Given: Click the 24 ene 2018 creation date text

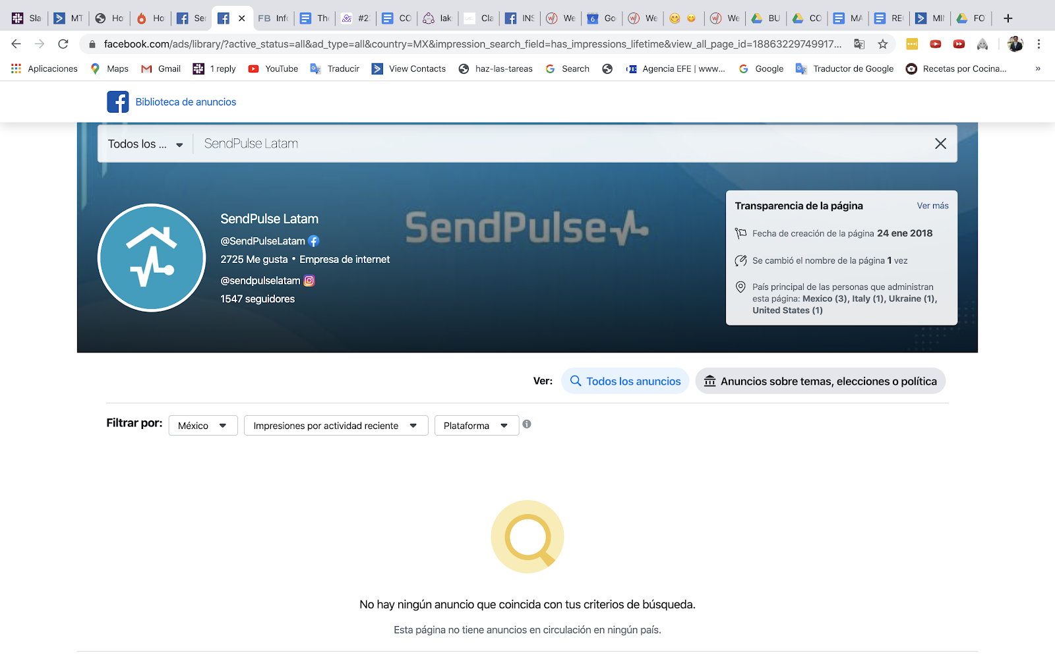Looking at the screenshot, I should click(905, 233).
